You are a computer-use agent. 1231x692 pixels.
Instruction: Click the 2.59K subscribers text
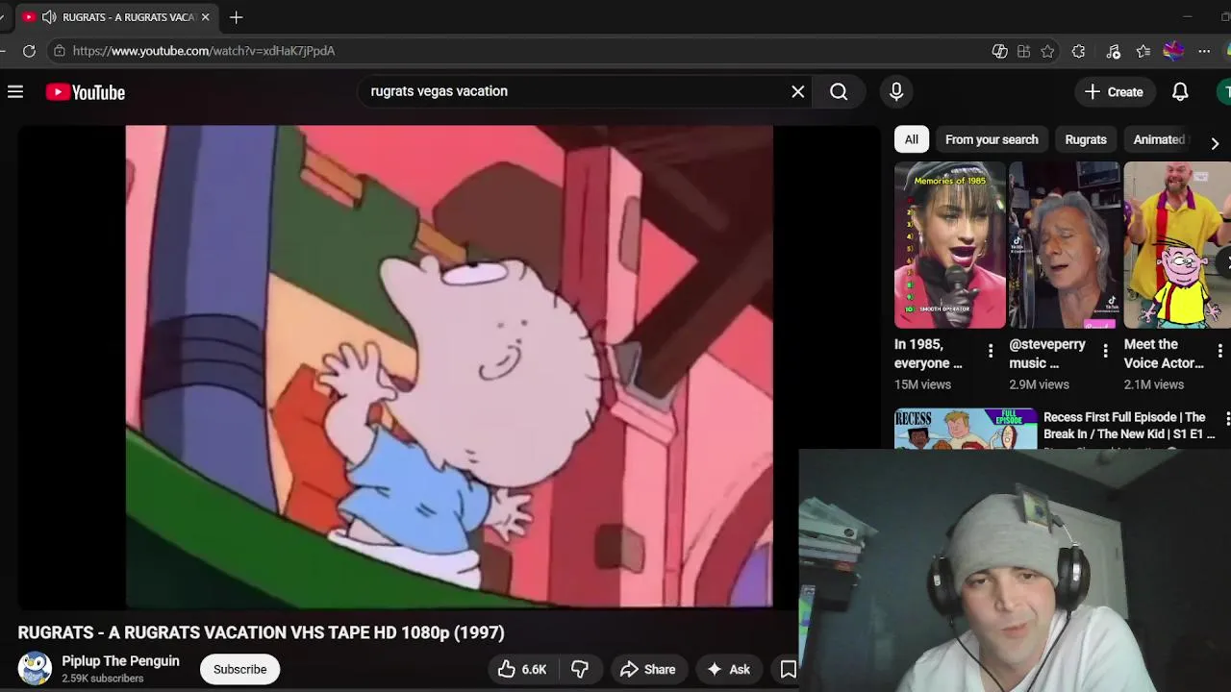click(x=103, y=679)
